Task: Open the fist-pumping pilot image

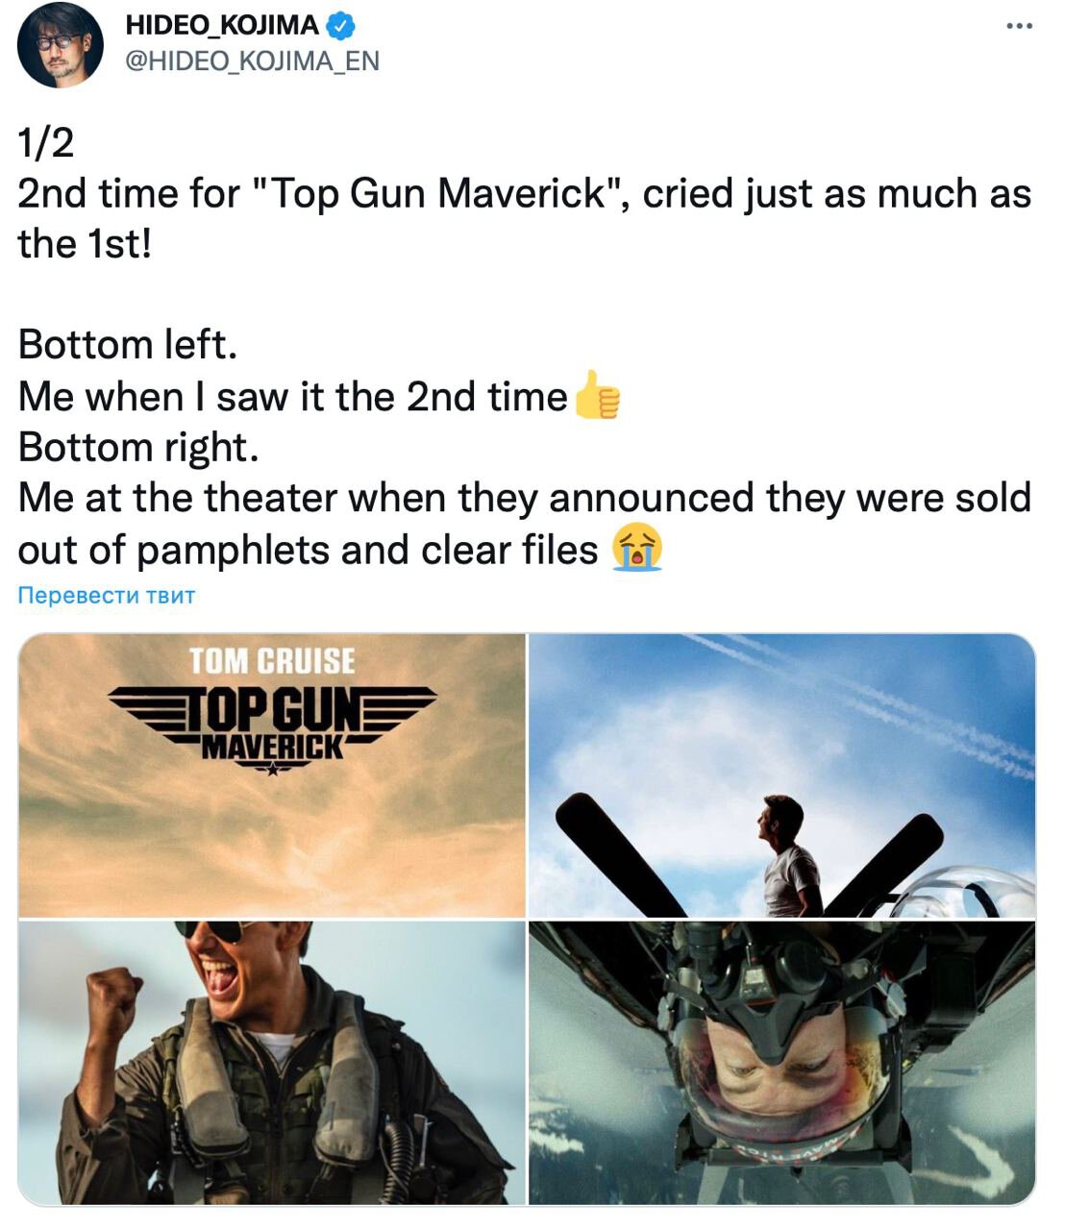Action: (272, 1063)
